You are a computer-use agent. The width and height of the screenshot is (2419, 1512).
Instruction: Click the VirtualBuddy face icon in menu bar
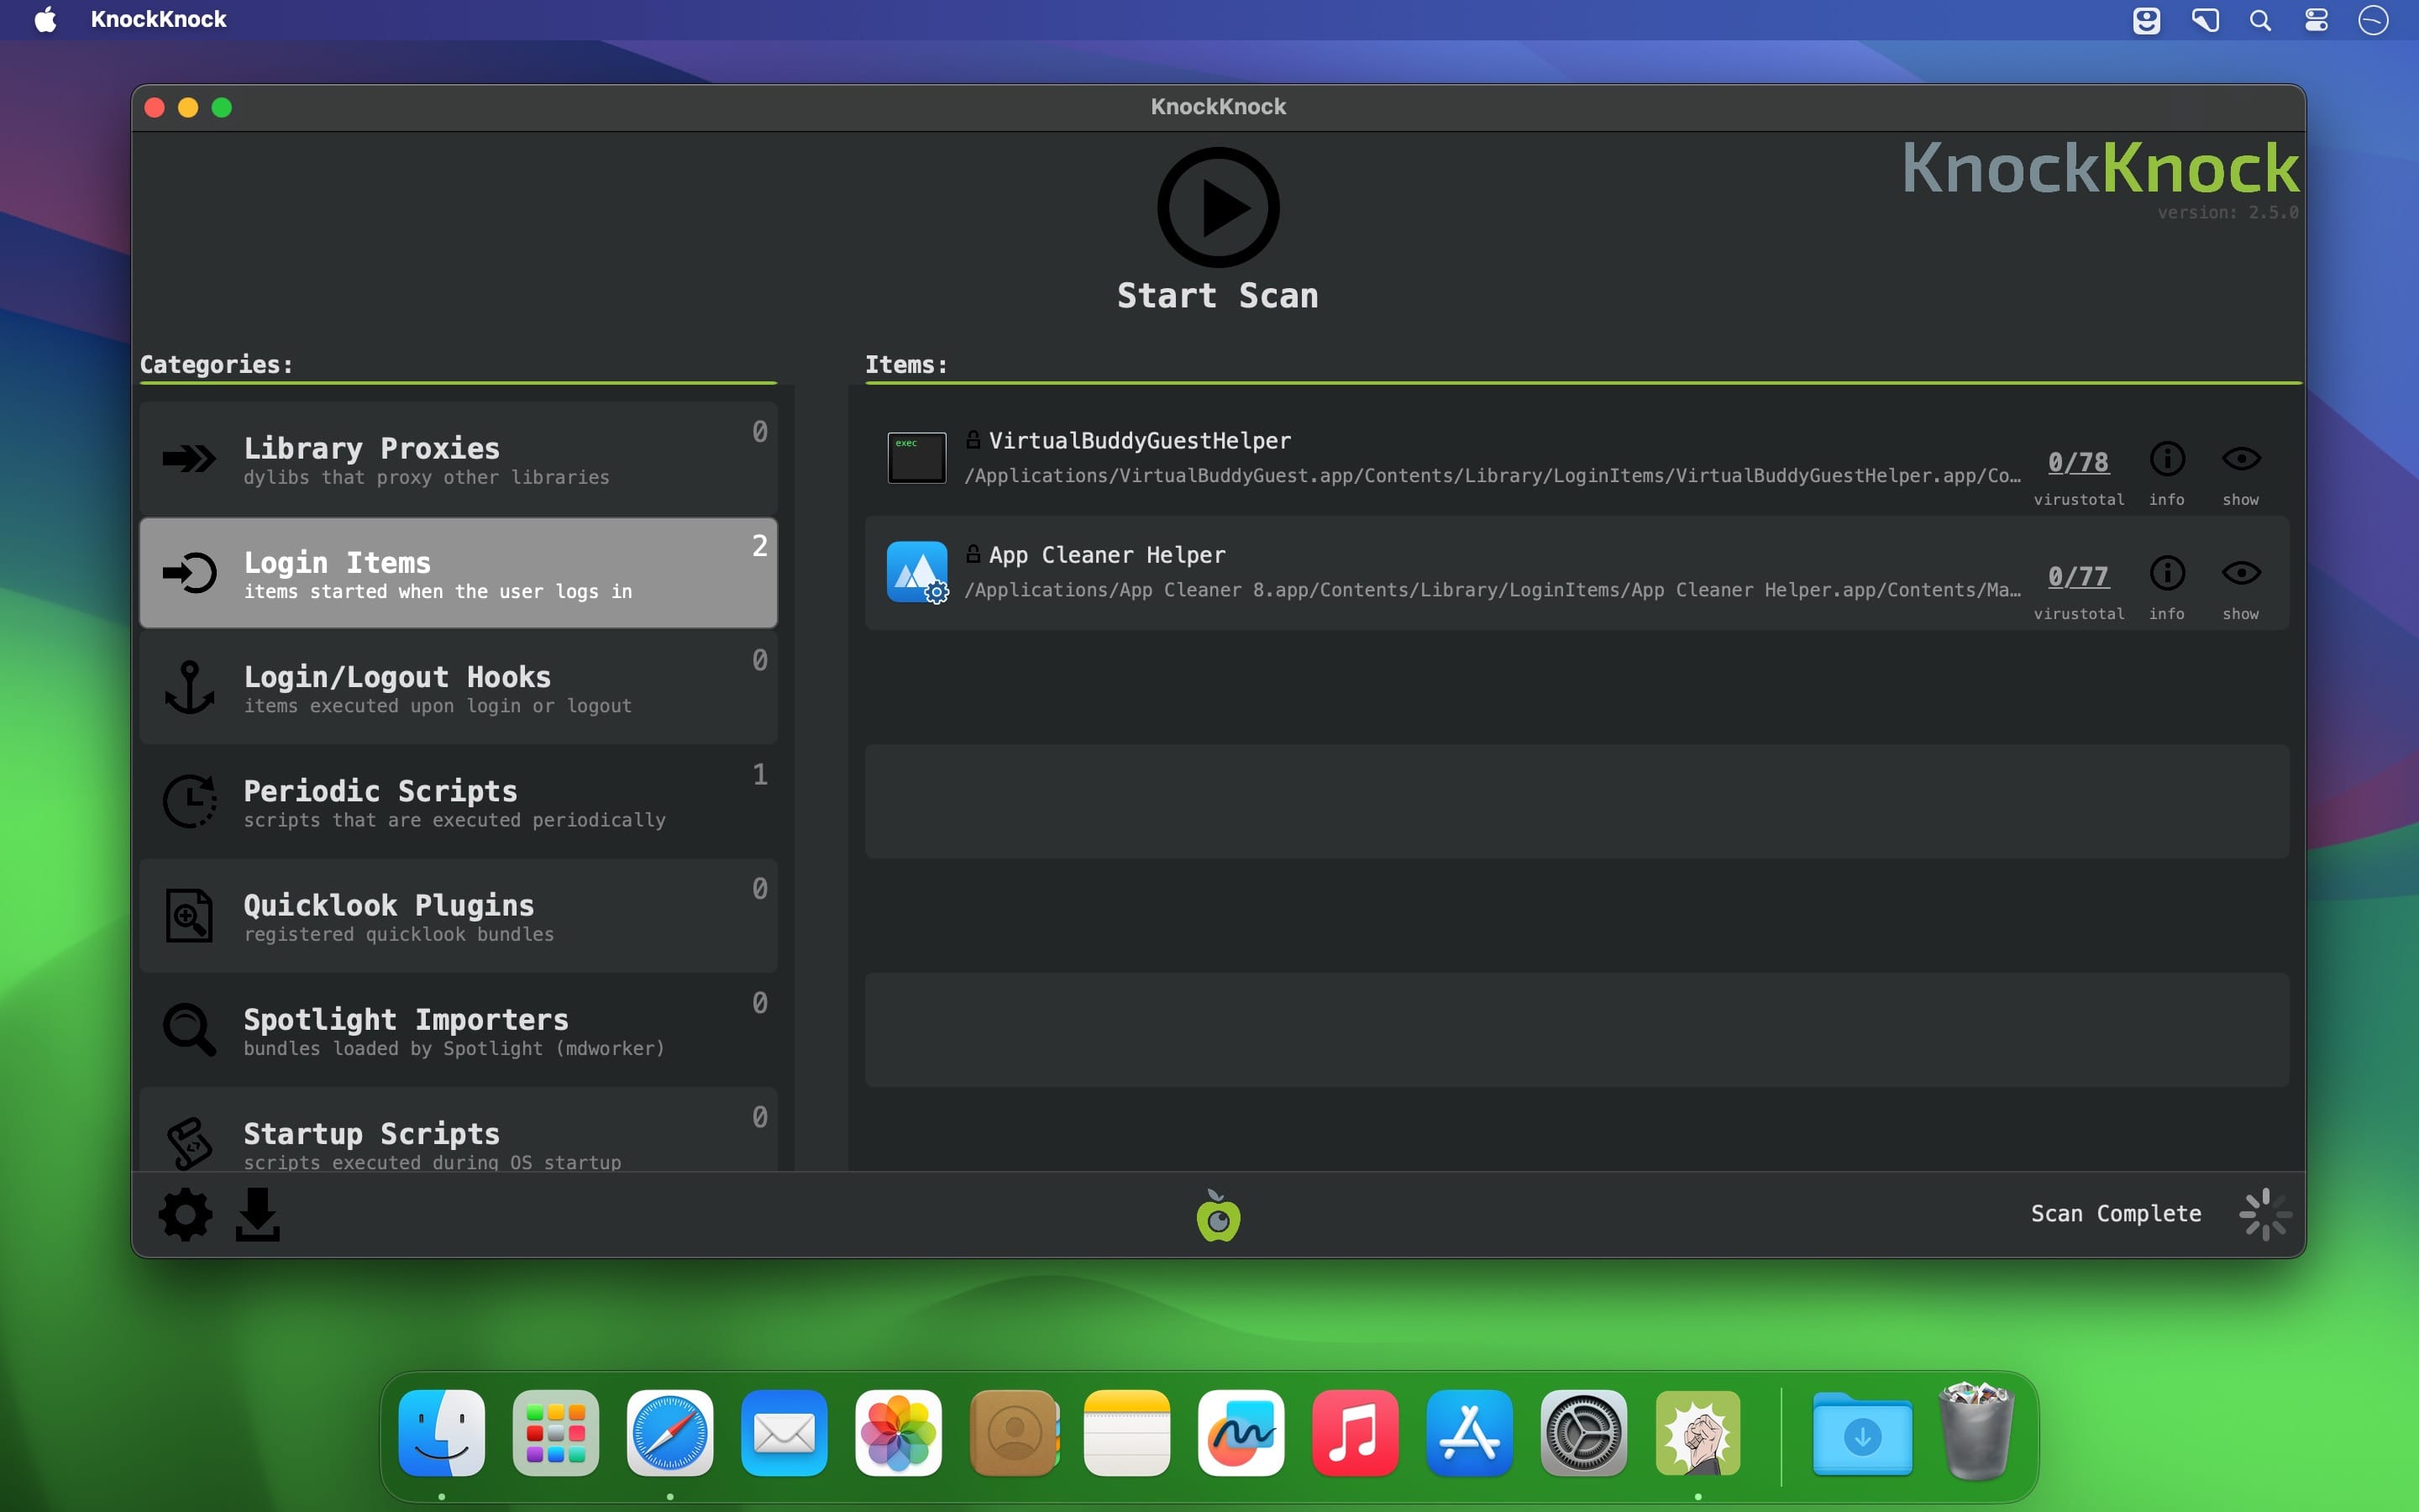[2146, 20]
